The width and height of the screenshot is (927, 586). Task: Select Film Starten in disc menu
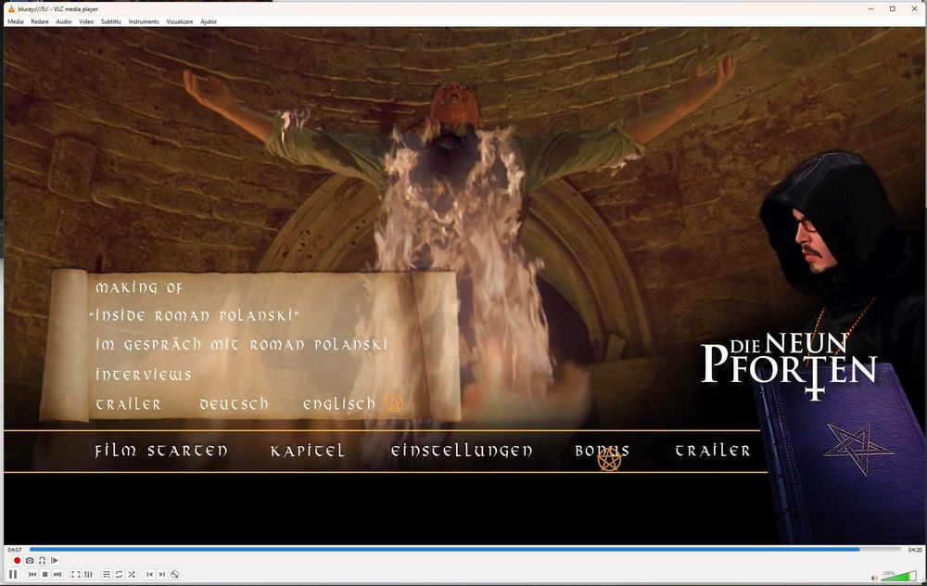[161, 452]
